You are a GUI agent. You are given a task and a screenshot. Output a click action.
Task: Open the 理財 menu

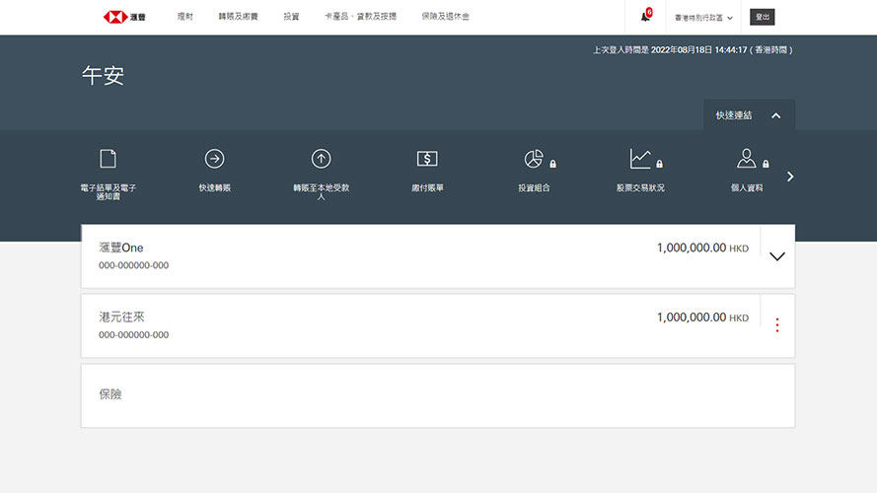click(x=185, y=17)
